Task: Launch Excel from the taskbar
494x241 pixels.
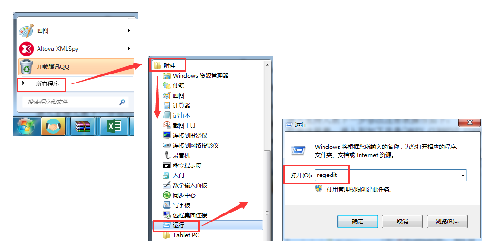Action: click(x=114, y=127)
